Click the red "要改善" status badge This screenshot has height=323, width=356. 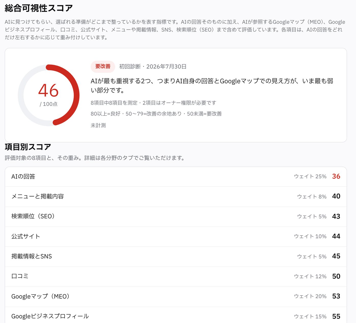coord(103,66)
